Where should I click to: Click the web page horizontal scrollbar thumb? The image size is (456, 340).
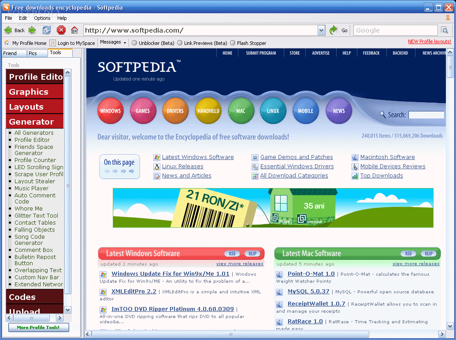[230, 334]
